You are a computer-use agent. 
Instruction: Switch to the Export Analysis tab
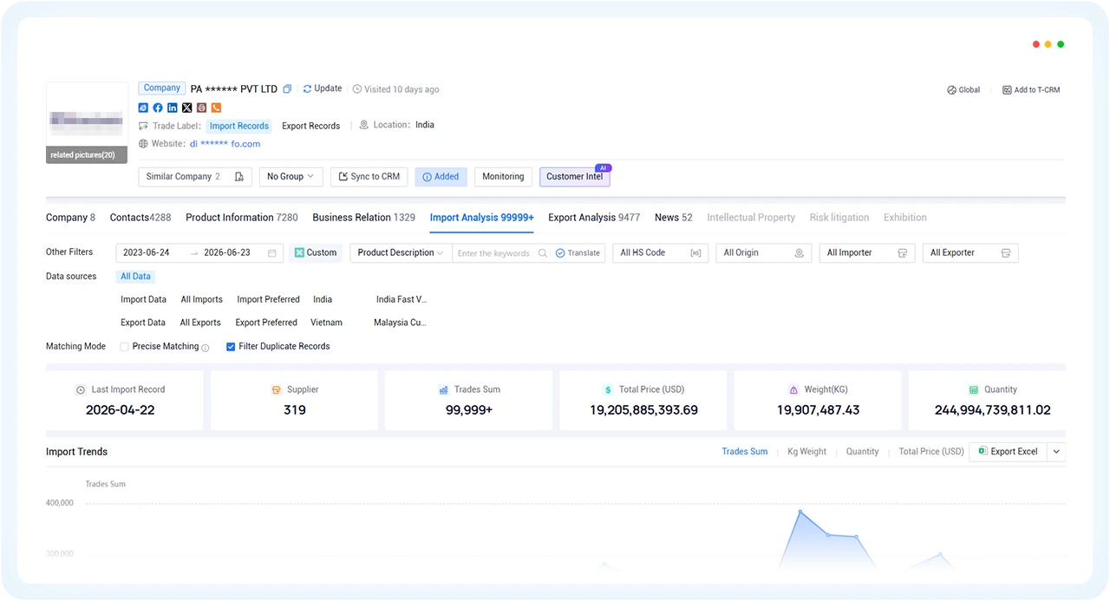(x=594, y=218)
